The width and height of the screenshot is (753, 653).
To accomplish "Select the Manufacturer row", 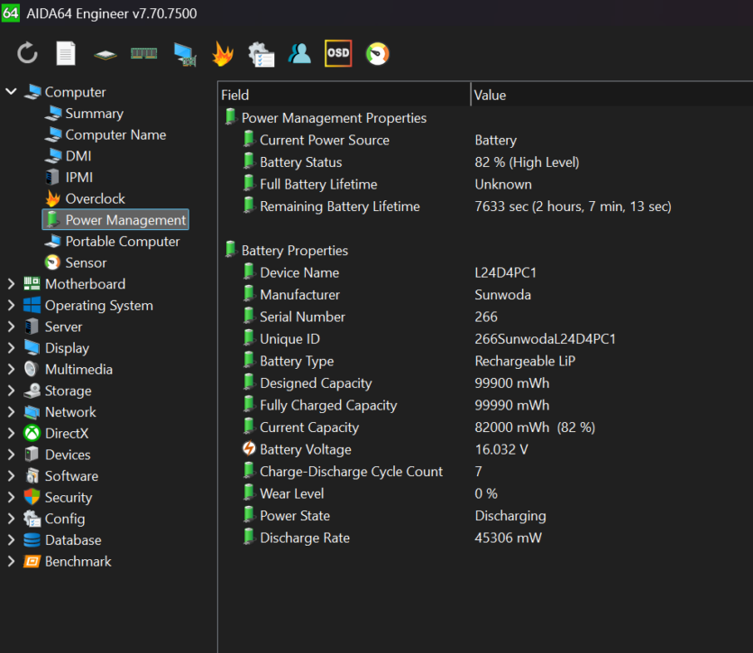I will point(485,295).
